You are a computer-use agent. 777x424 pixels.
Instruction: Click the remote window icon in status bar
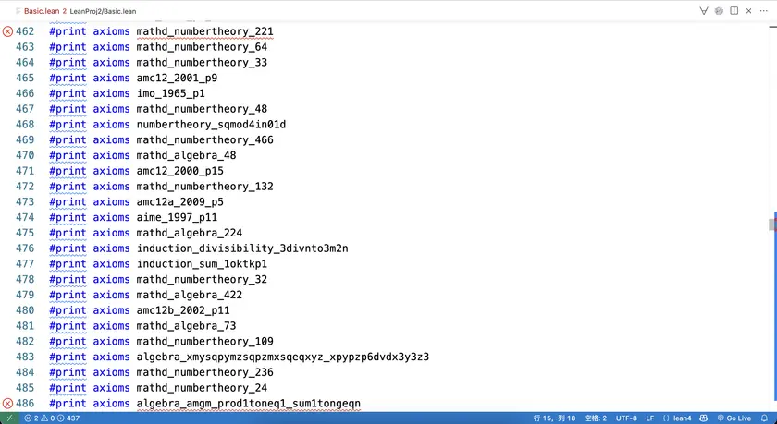point(10,418)
